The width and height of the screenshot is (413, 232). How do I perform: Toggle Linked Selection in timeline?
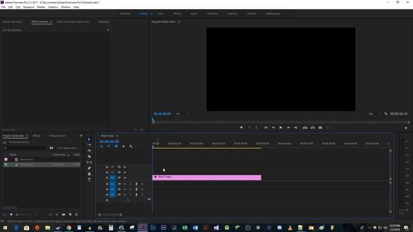116,146
